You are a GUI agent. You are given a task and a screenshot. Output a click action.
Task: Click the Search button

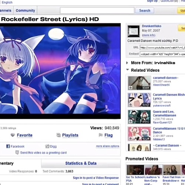145,10
